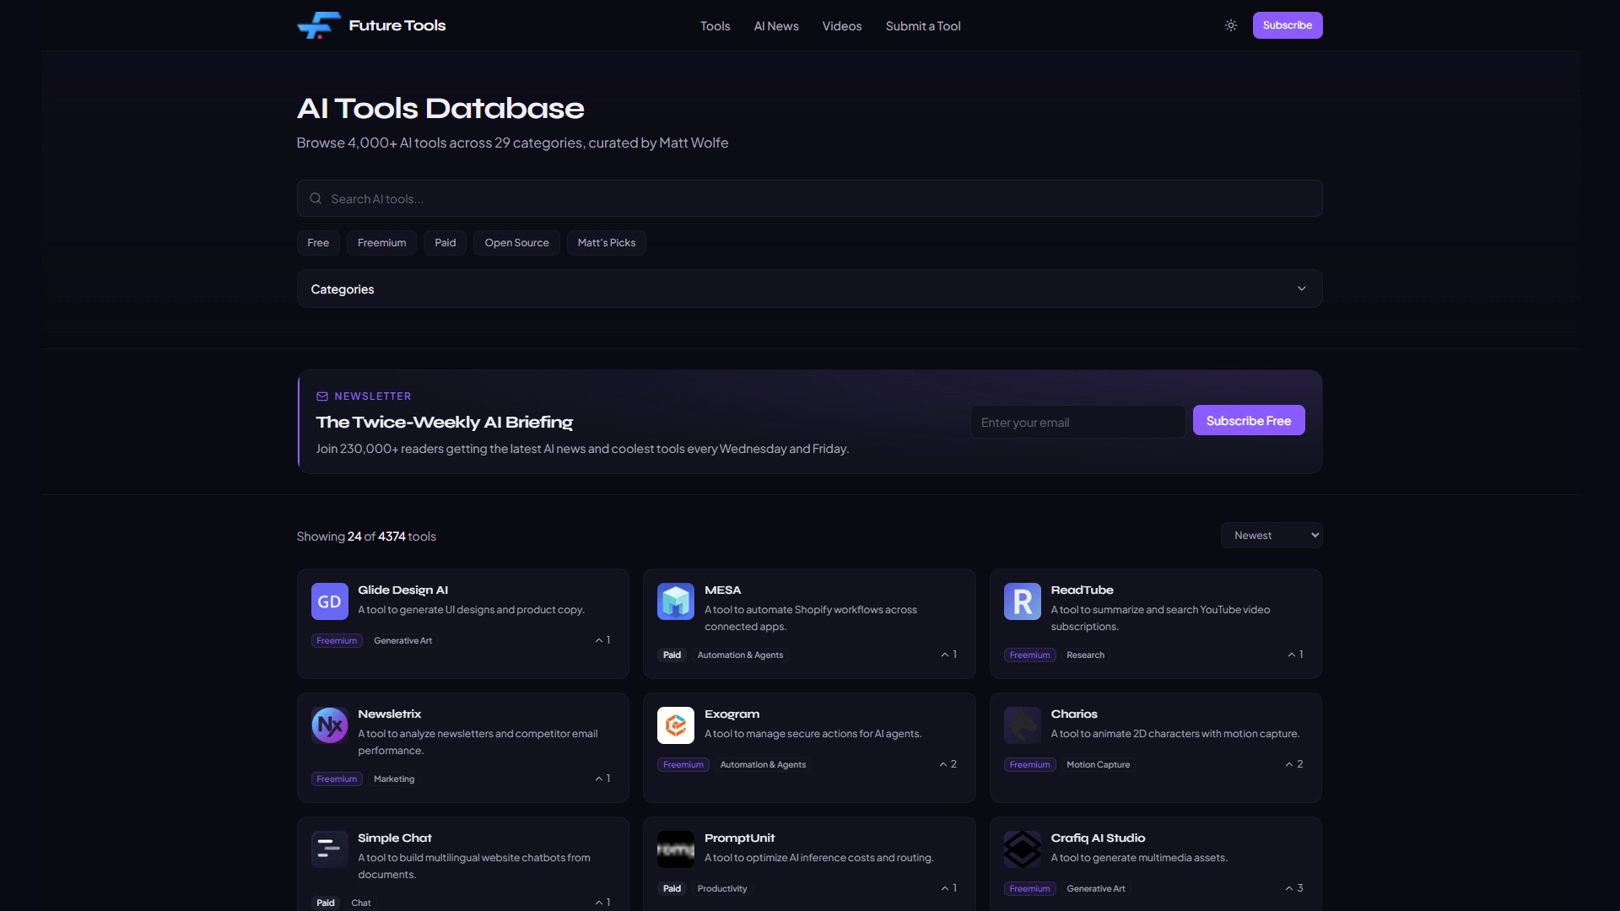The image size is (1620, 911).
Task: Click Productivity tag on PromptUnit card
Action: 722,889
